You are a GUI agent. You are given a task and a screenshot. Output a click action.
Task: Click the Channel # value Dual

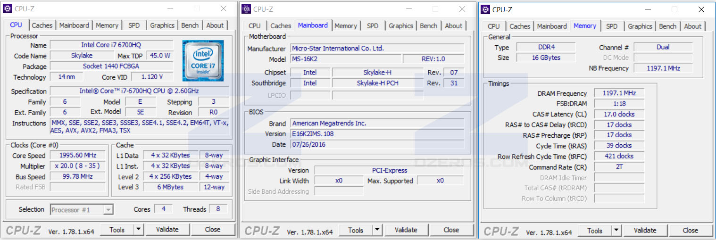point(663,47)
